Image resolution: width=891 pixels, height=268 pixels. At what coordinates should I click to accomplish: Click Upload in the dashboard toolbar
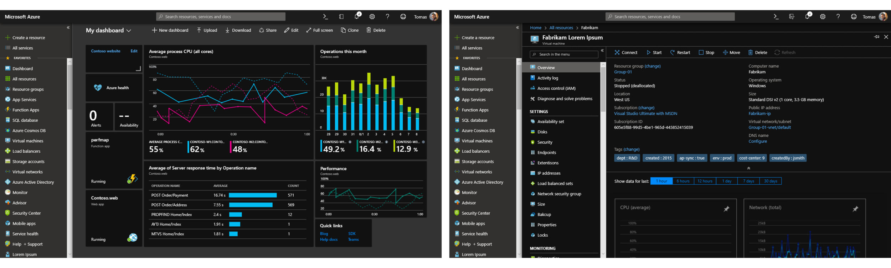point(207,30)
